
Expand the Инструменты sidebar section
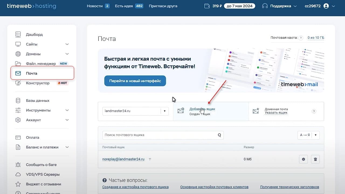67,110
